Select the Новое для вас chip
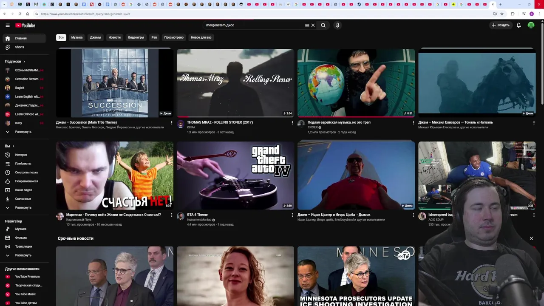This screenshot has width=544, height=306. (201, 37)
